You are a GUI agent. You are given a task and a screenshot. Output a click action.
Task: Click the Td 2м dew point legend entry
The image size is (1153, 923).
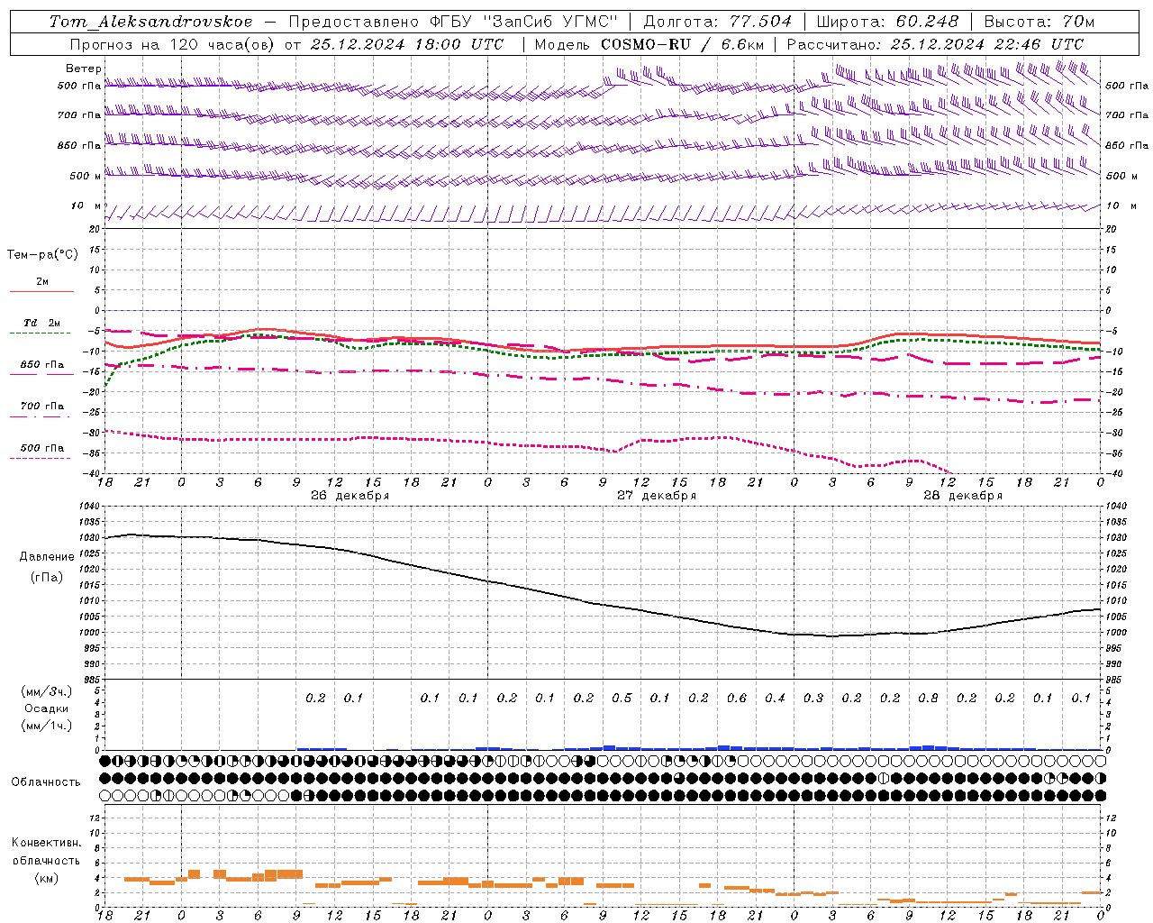click(x=41, y=323)
